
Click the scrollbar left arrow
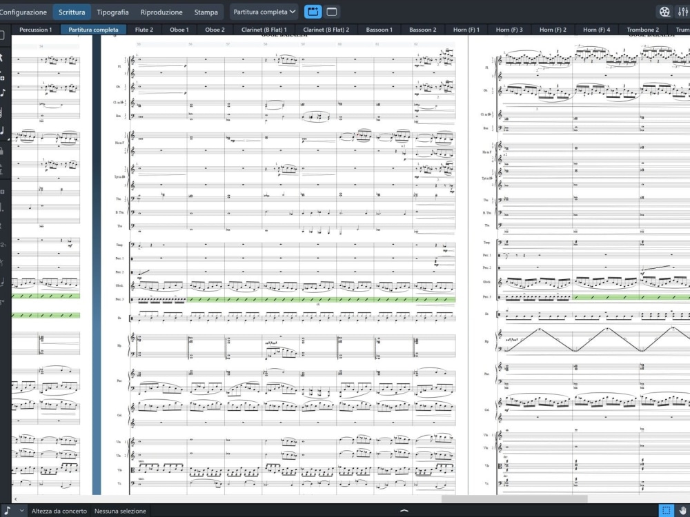16,499
